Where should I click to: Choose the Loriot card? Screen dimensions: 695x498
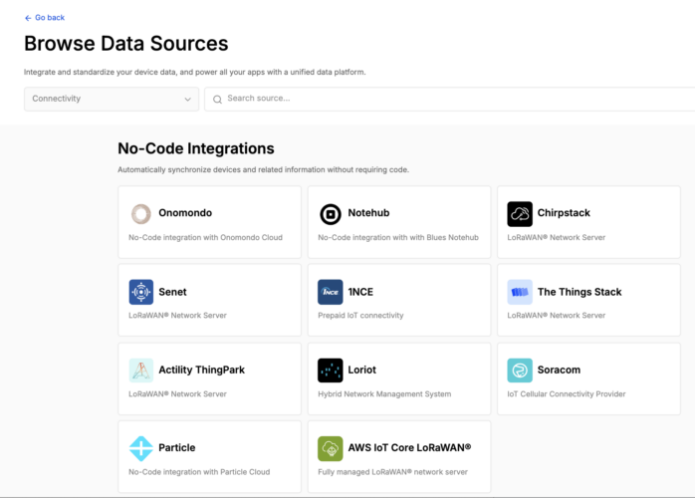click(x=399, y=378)
